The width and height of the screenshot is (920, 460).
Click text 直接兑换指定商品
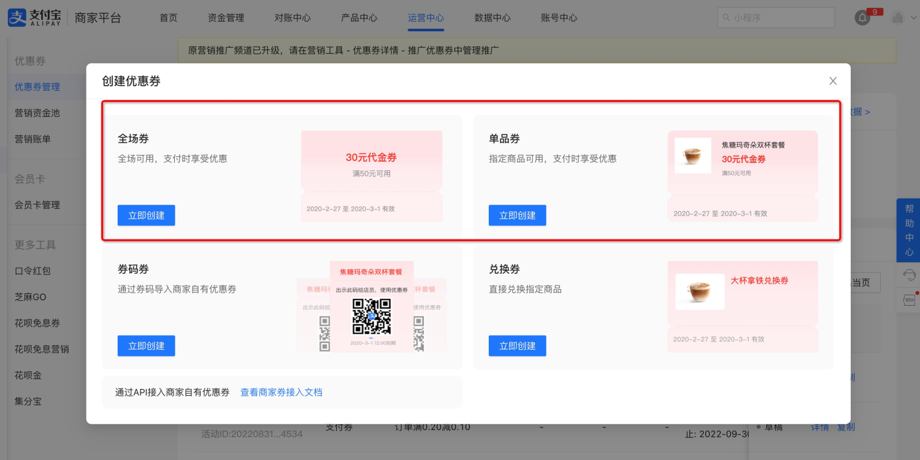[x=525, y=289]
